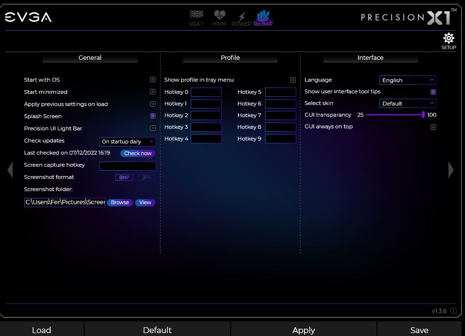
Task: Click Browse for screenshot folder
Action: click(120, 202)
